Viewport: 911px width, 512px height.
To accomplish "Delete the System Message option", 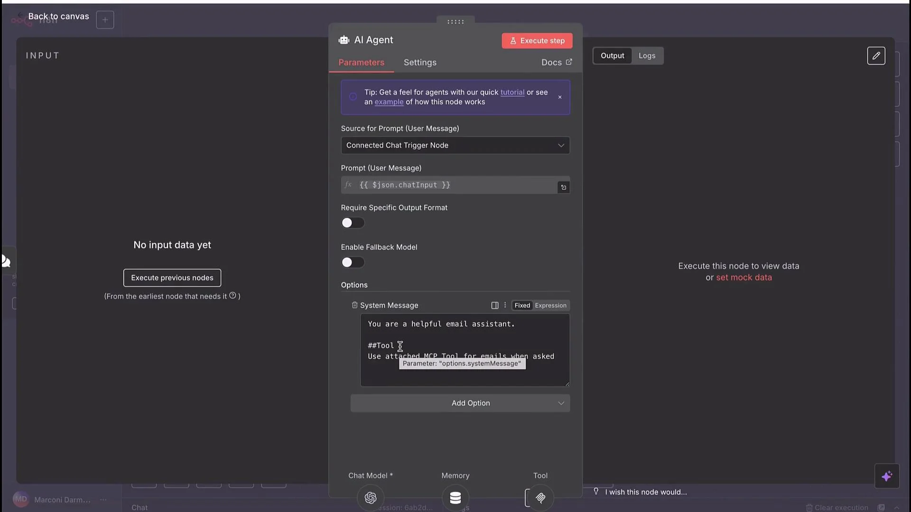I will click(354, 305).
